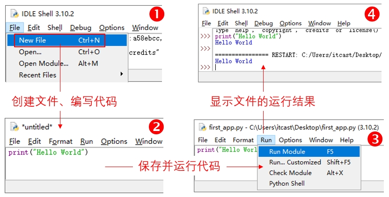Open the Window menu in IDLE Shell window 1

145,28
